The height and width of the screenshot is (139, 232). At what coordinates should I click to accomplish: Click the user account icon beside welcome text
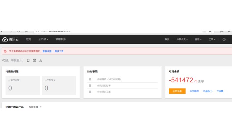[x=40, y=60]
